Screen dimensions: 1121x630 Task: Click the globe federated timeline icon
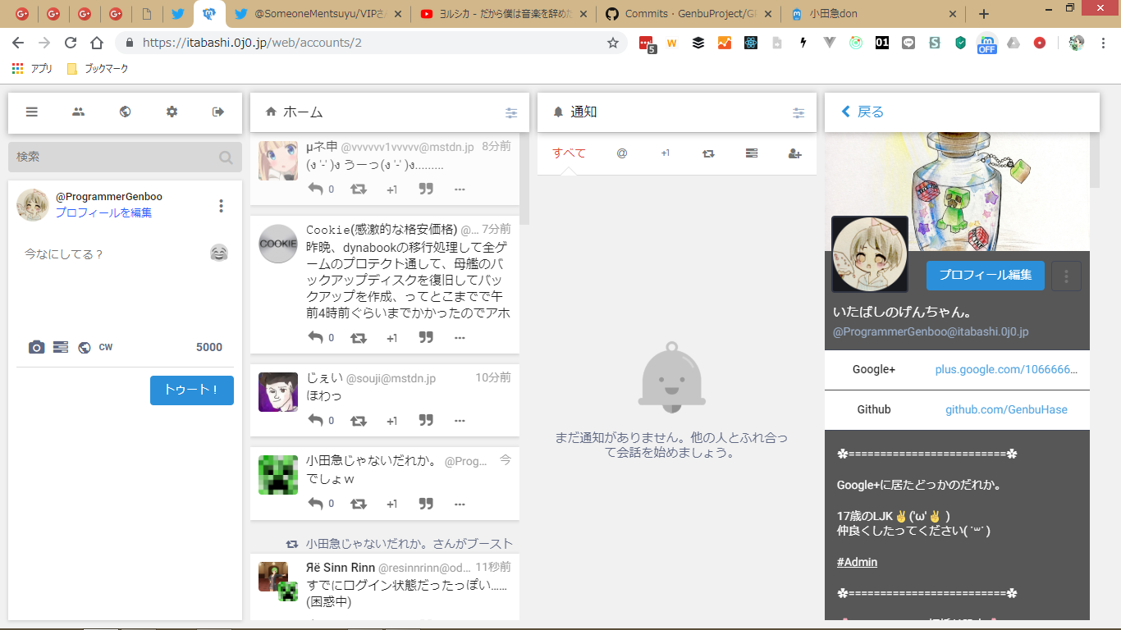(125, 112)
